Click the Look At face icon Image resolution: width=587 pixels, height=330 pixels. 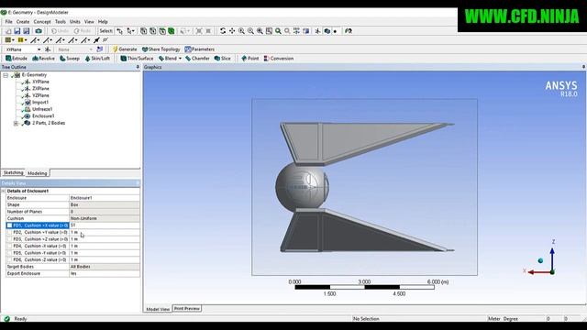[x=349, y=31]
